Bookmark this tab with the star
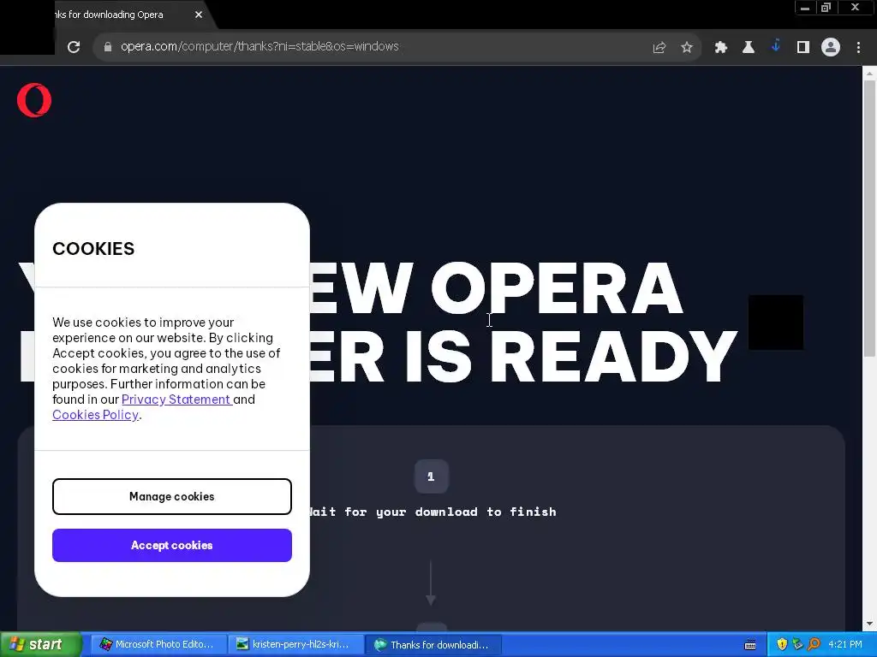The height and width of the screenshot is (657, 877). [x=687, y=48]
